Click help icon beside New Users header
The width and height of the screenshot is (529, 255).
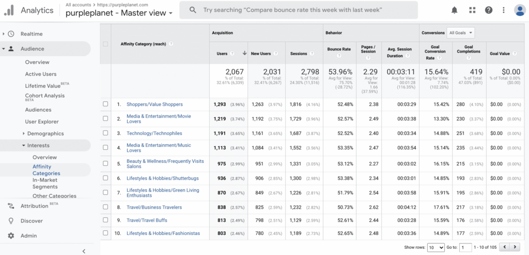click(x=276, y=54)
